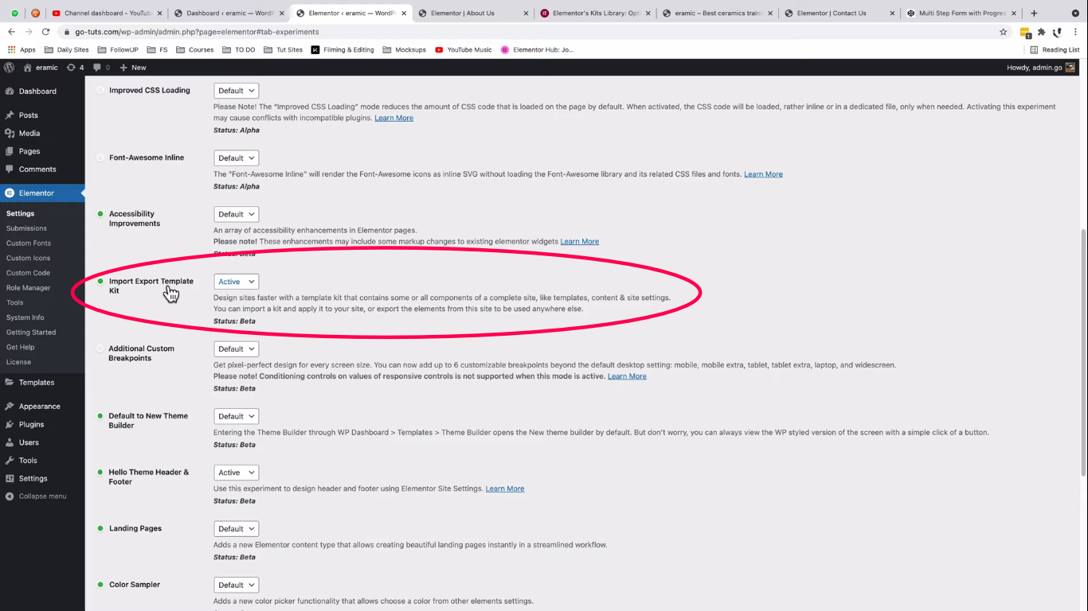Viewport: 1088px width, 611px height.
Task: Open the YouTube Music bookmark
Action: [463, 49]
